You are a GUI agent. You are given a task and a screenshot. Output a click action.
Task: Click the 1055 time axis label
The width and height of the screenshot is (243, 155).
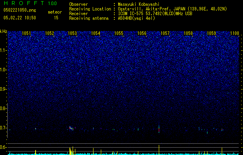click(x=119, y=33)
